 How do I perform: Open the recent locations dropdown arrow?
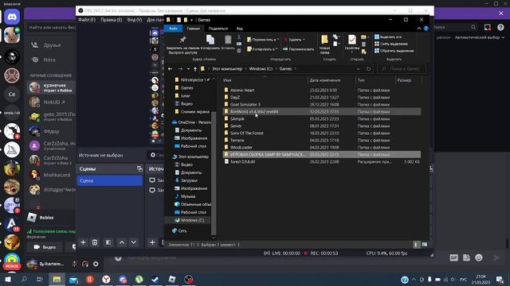pyautogui.click(x=188, y=69)
